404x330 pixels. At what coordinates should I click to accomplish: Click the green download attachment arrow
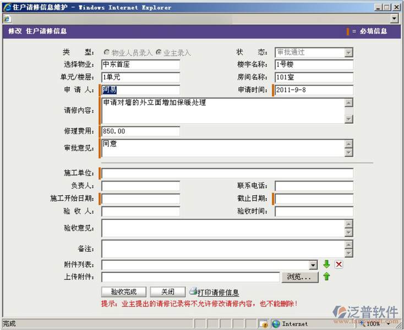click(x=326, y=265)
